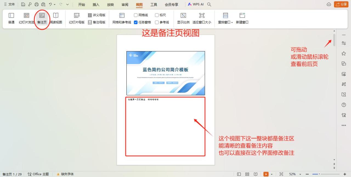Open the arrow next to the slideshow play button
The width and height of the screenshot is (351, 177).
click(x=271, y=174)
